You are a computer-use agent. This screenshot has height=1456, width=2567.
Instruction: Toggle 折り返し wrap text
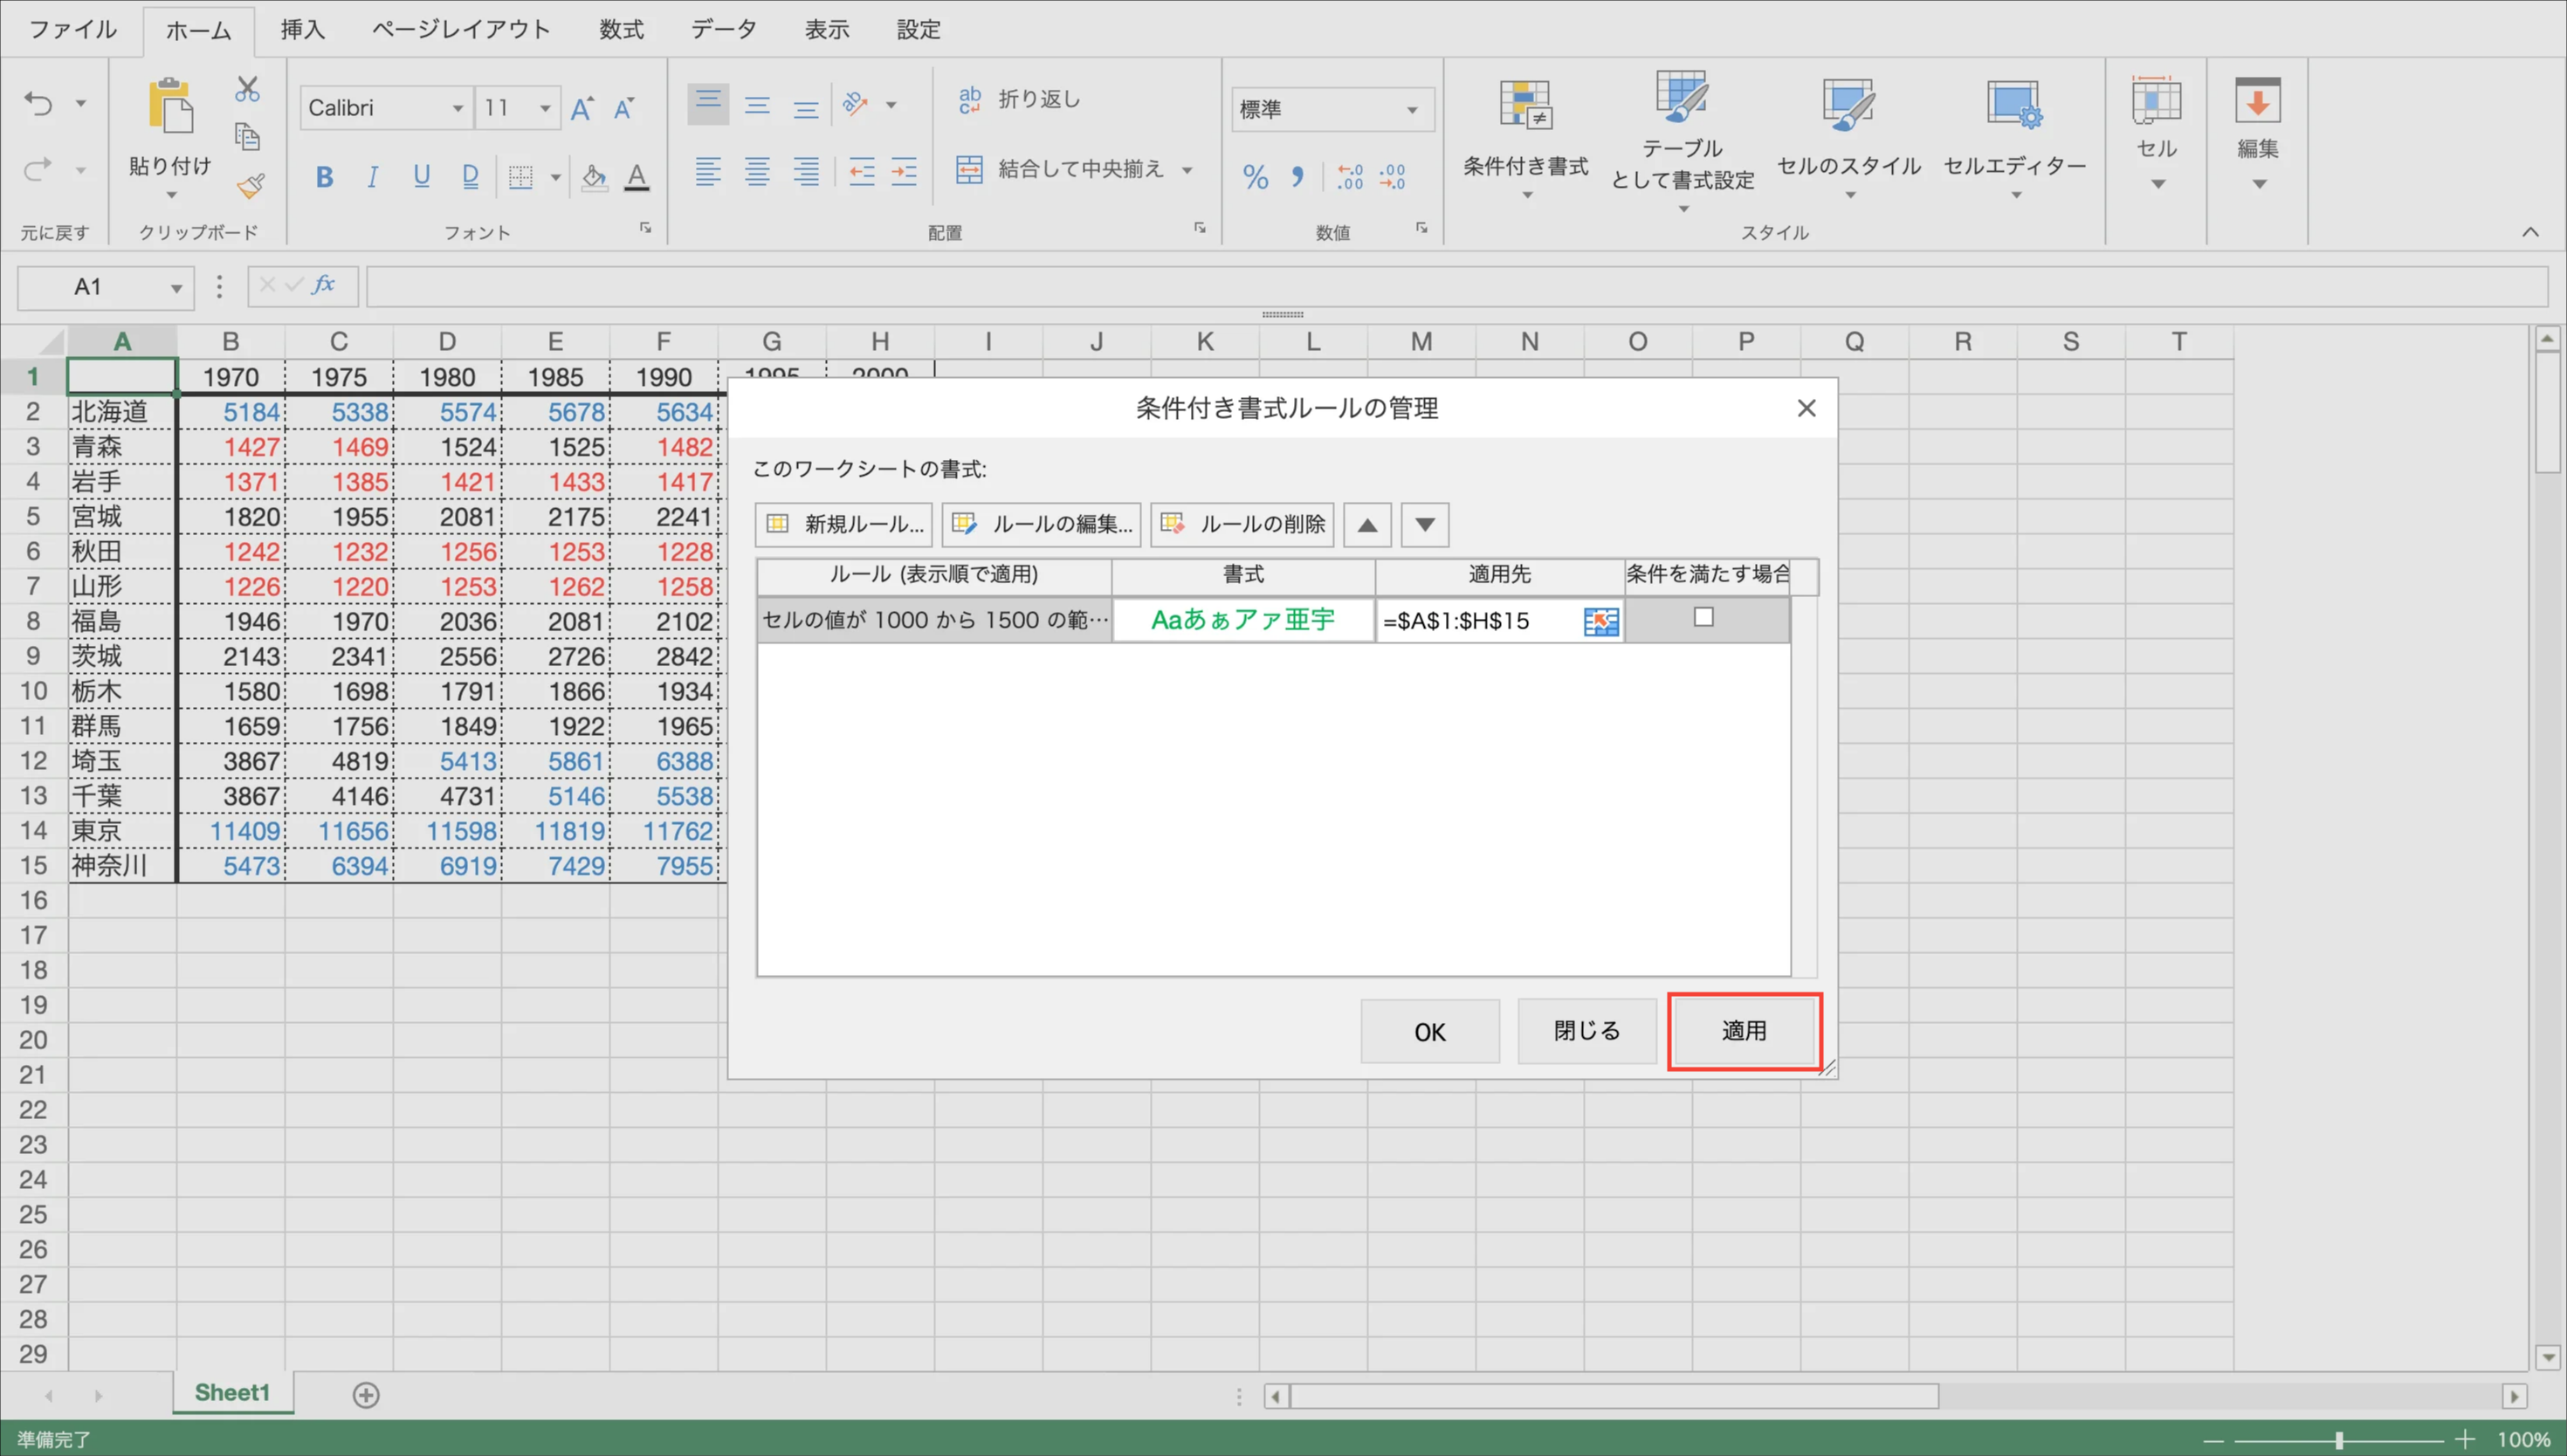[x=1020, y=99]
